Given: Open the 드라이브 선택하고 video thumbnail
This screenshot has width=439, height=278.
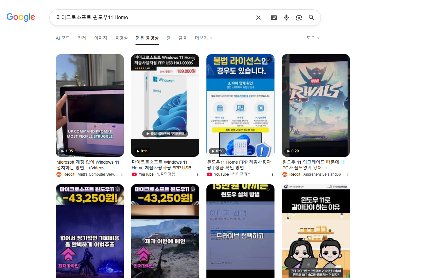Looking at the screenshot, I should point(240,231).
